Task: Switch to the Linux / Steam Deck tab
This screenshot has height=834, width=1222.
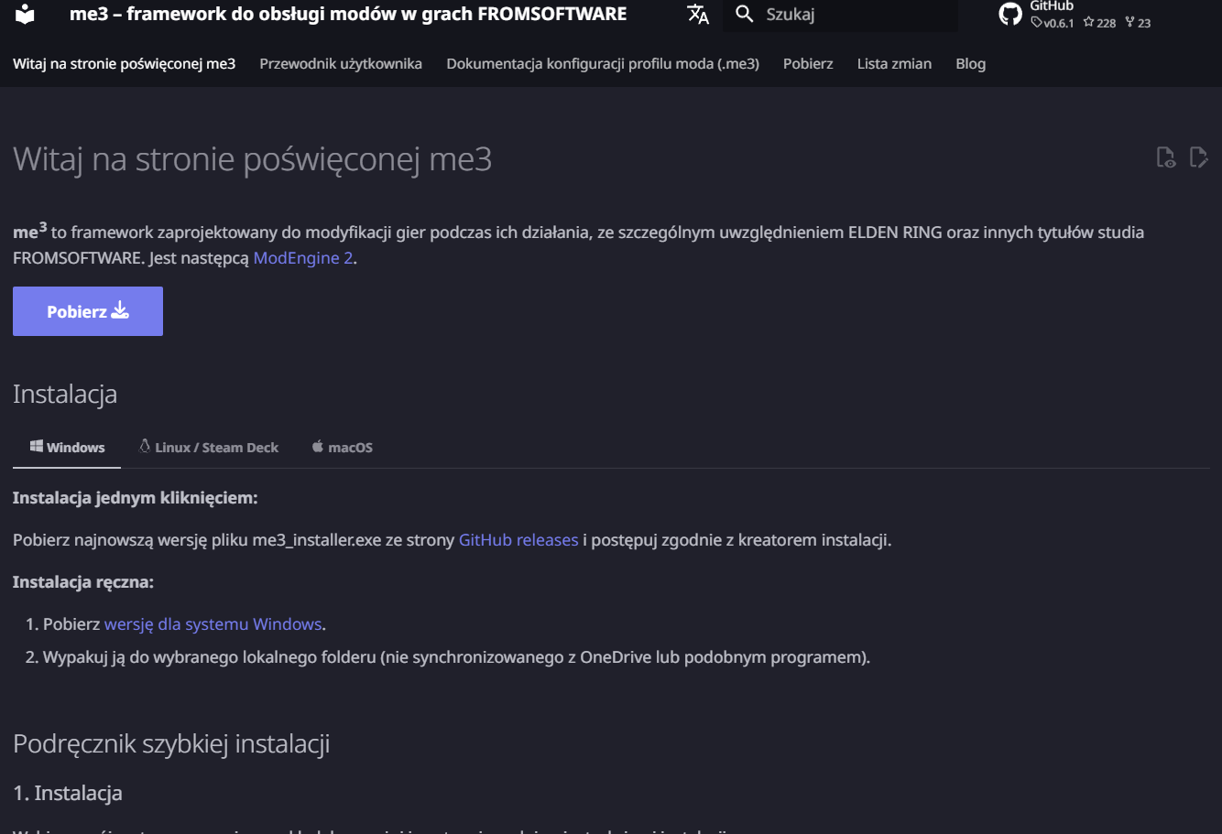Action: (x=208, y=447)
